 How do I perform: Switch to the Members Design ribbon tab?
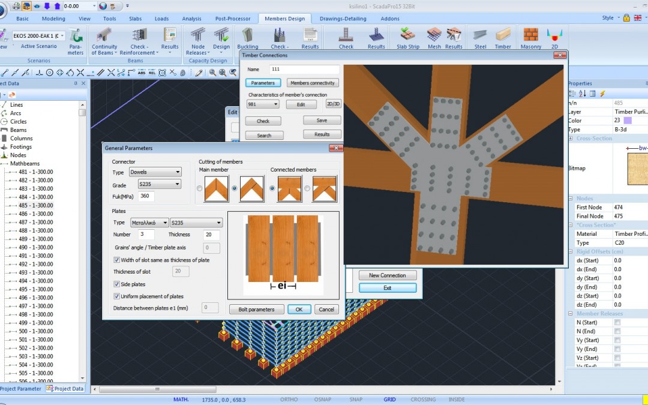point(284,18)
